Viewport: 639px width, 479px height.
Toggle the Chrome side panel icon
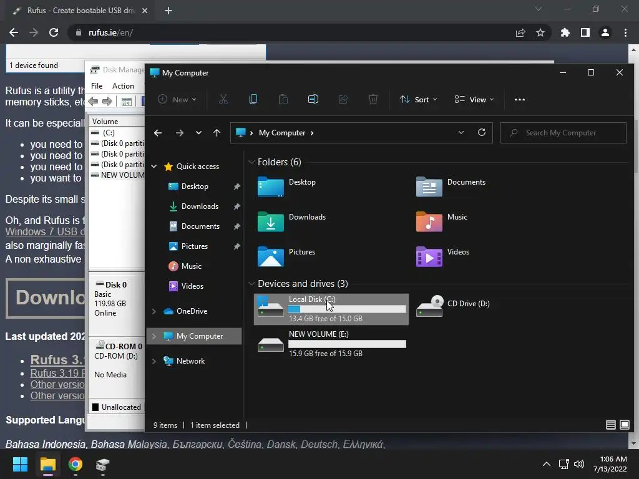pos(585,32)
